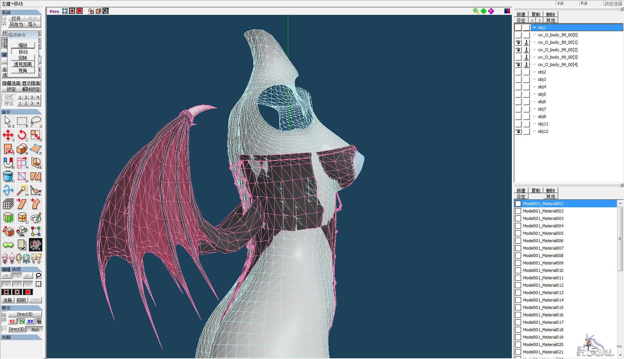Expand the arrow beside obj3
This screenshot has width=624, height=359.
(x=534, y=79)
